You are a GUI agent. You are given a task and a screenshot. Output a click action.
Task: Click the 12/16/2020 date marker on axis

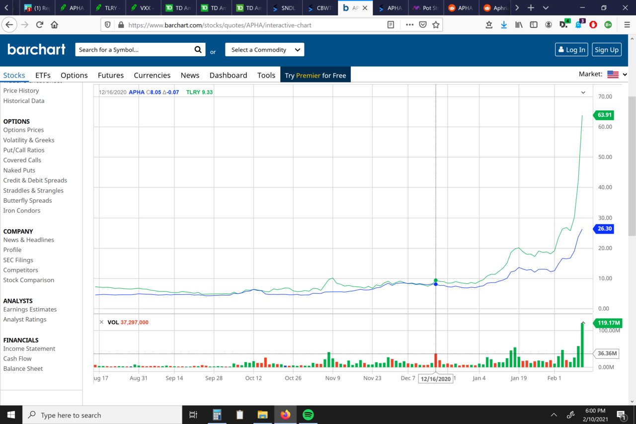pyautogui.click(x=436, y=379)
